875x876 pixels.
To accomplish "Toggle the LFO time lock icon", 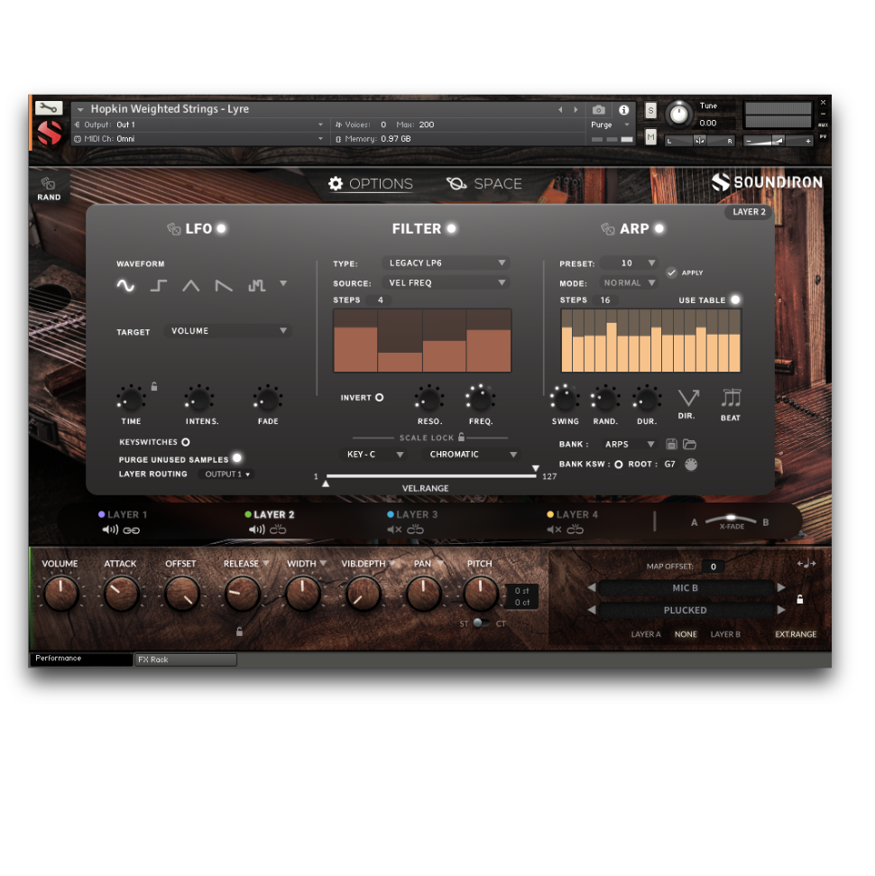I will (154, 386).
